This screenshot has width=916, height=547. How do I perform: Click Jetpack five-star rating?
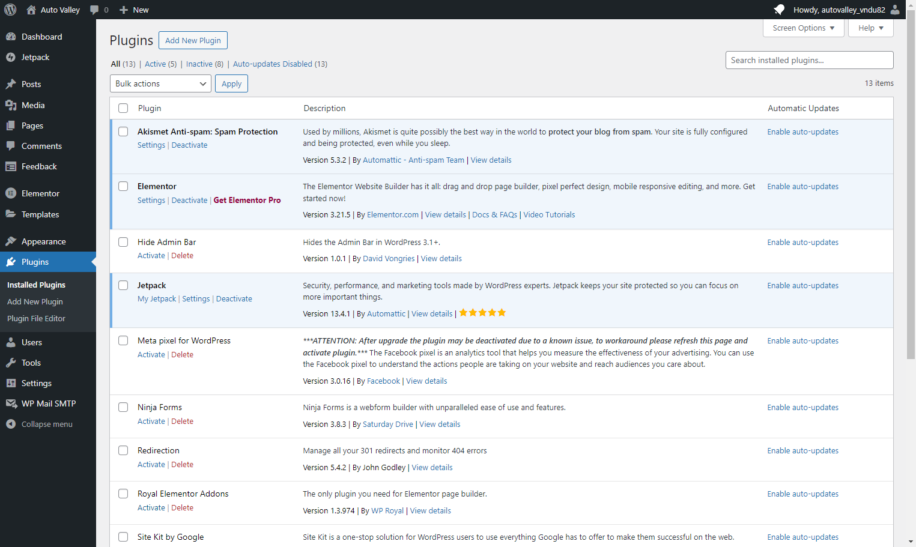(482, 313)
